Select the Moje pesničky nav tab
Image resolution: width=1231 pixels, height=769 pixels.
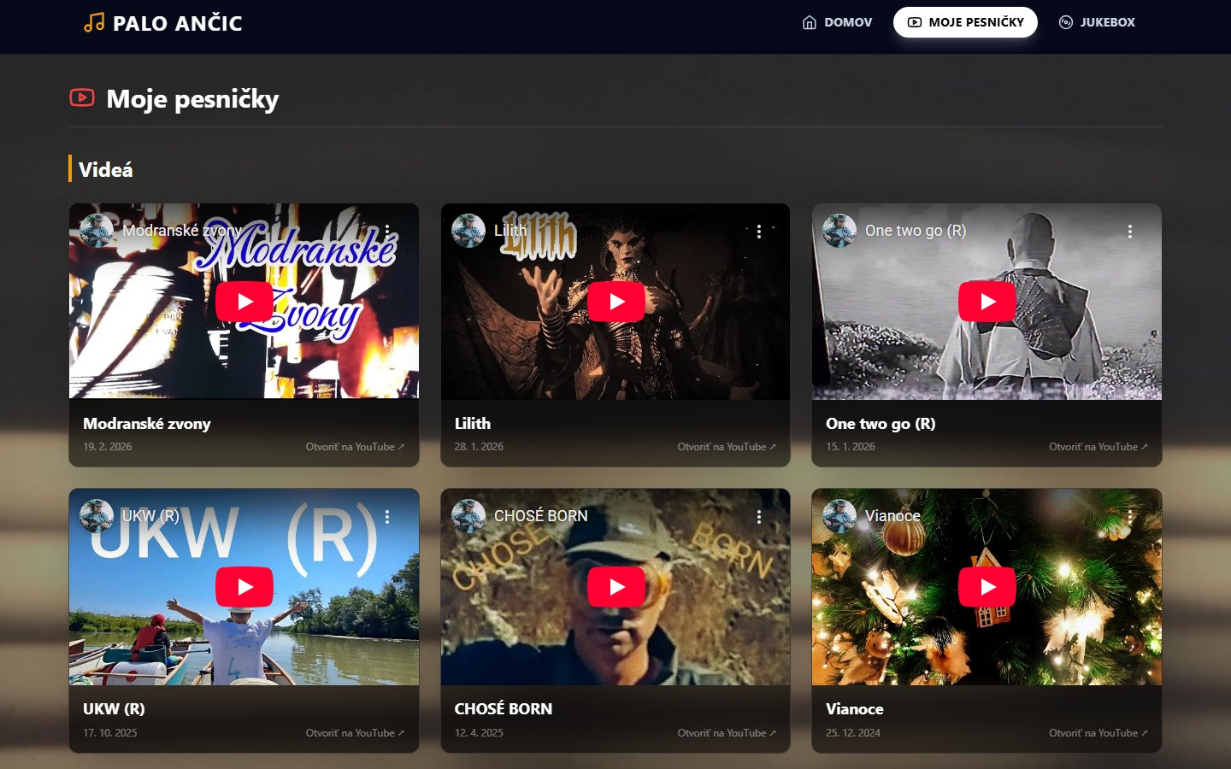click(x=965, y=22)
